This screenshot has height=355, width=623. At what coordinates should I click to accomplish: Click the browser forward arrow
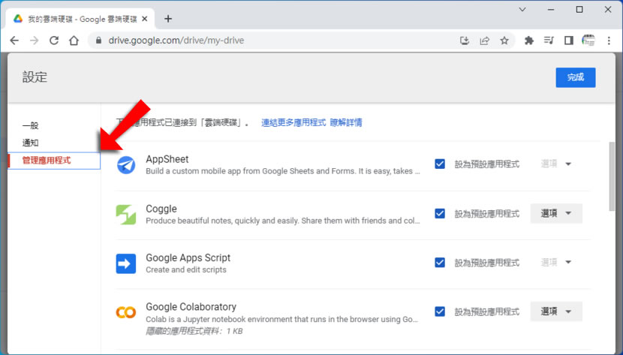35,41
